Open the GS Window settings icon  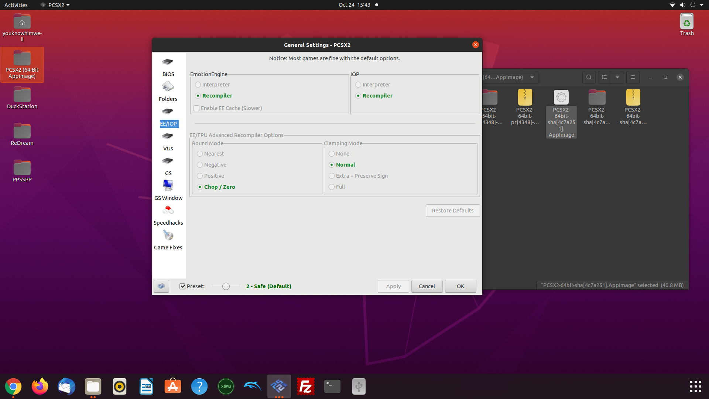coord(168,185)
